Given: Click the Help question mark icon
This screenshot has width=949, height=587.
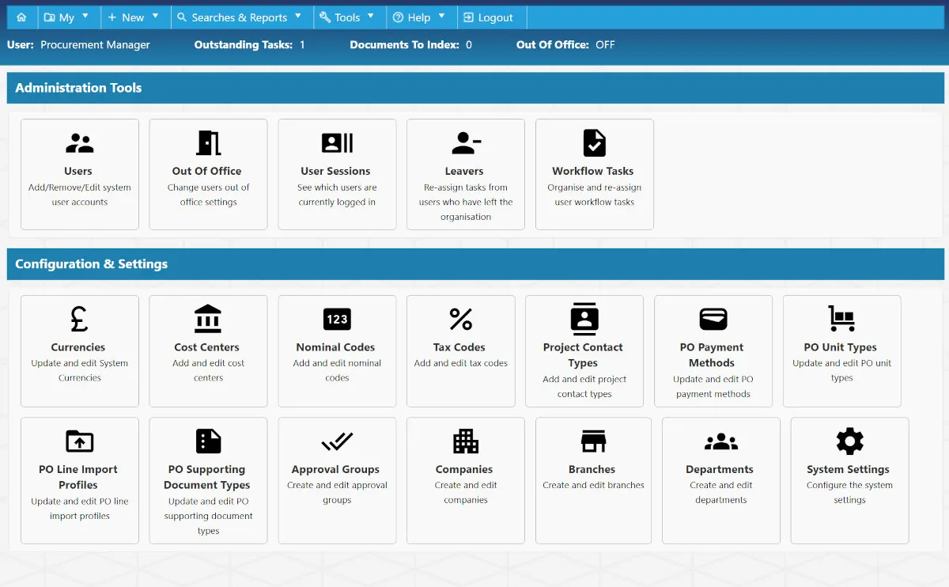Looking at the screenshot, I should tap(398, 17).
